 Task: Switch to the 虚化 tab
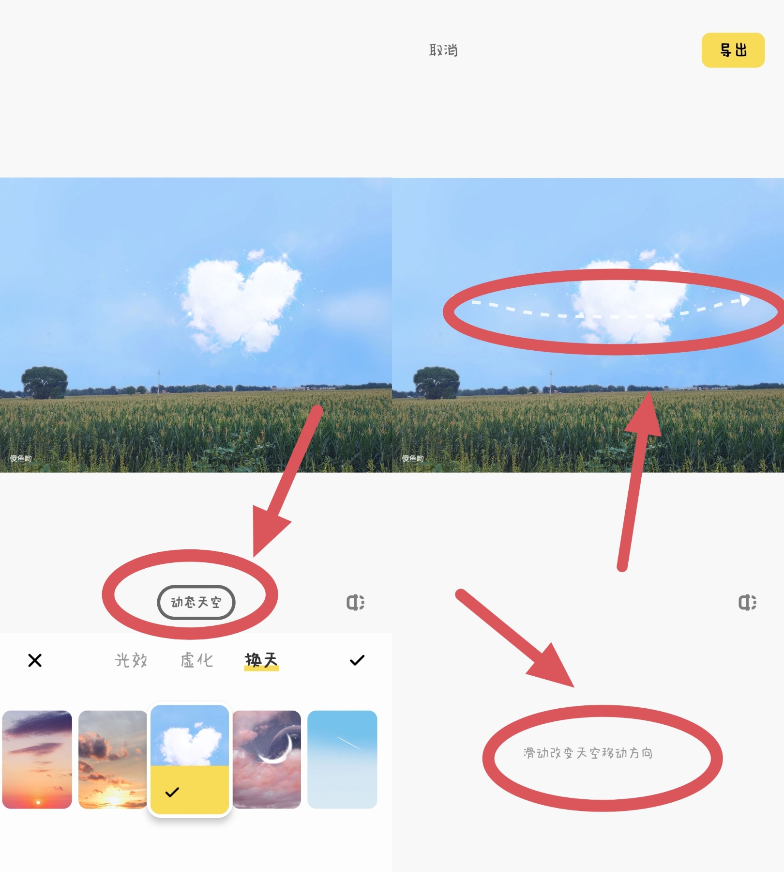click(x=196, y=660)
